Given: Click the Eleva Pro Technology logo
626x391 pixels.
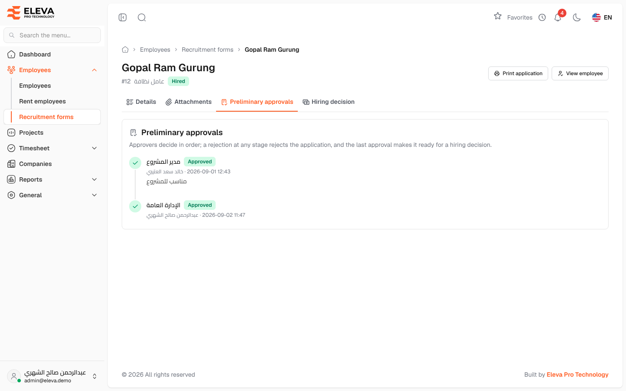Looking at the screenshot, I should [31, 13].
